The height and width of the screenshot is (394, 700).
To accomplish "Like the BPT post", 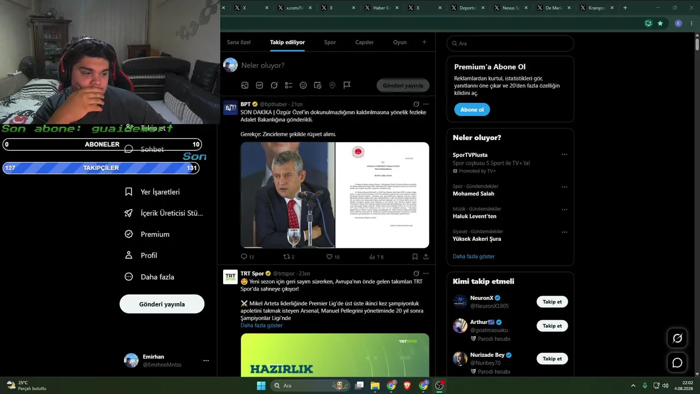I will point(332,257).
